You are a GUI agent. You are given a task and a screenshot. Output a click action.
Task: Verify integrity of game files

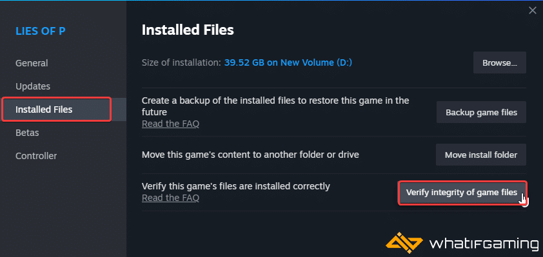point(462,193)
